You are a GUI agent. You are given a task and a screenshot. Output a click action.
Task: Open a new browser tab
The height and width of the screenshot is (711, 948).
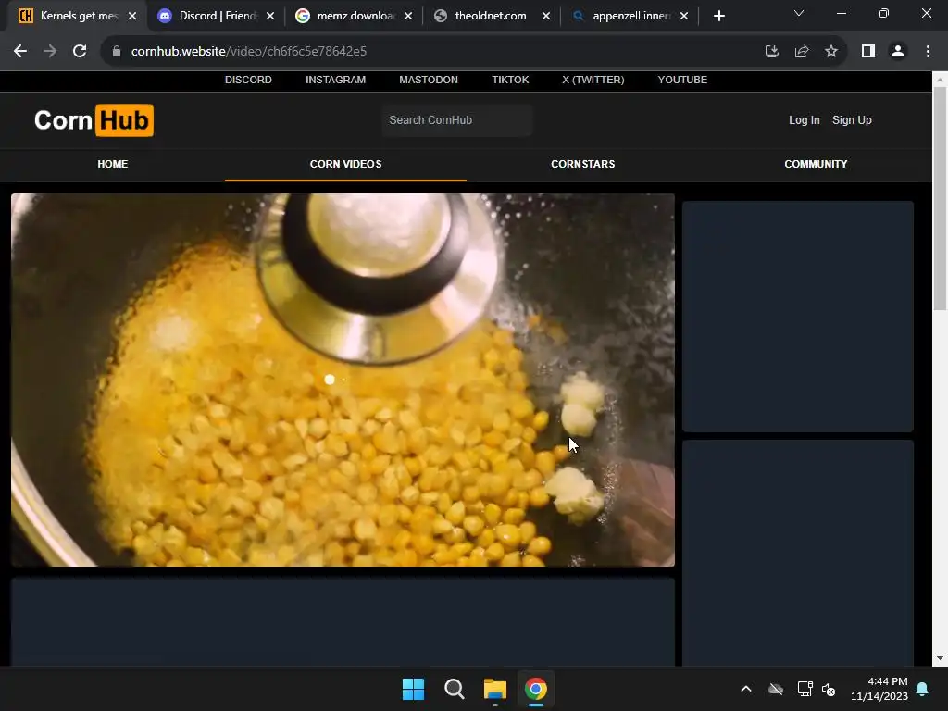click(x=718, y=16)
